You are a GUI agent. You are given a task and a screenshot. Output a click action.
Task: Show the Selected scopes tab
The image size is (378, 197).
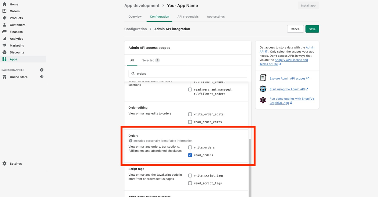151,60
